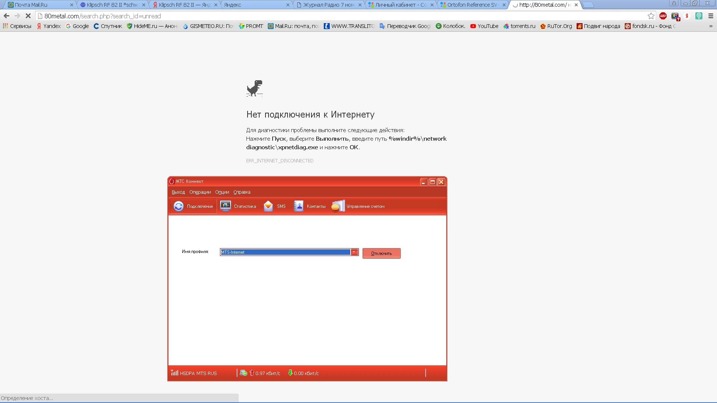Bookmark page with the star icon
This screenshot has width=717, height=403.
coord(651,16)
